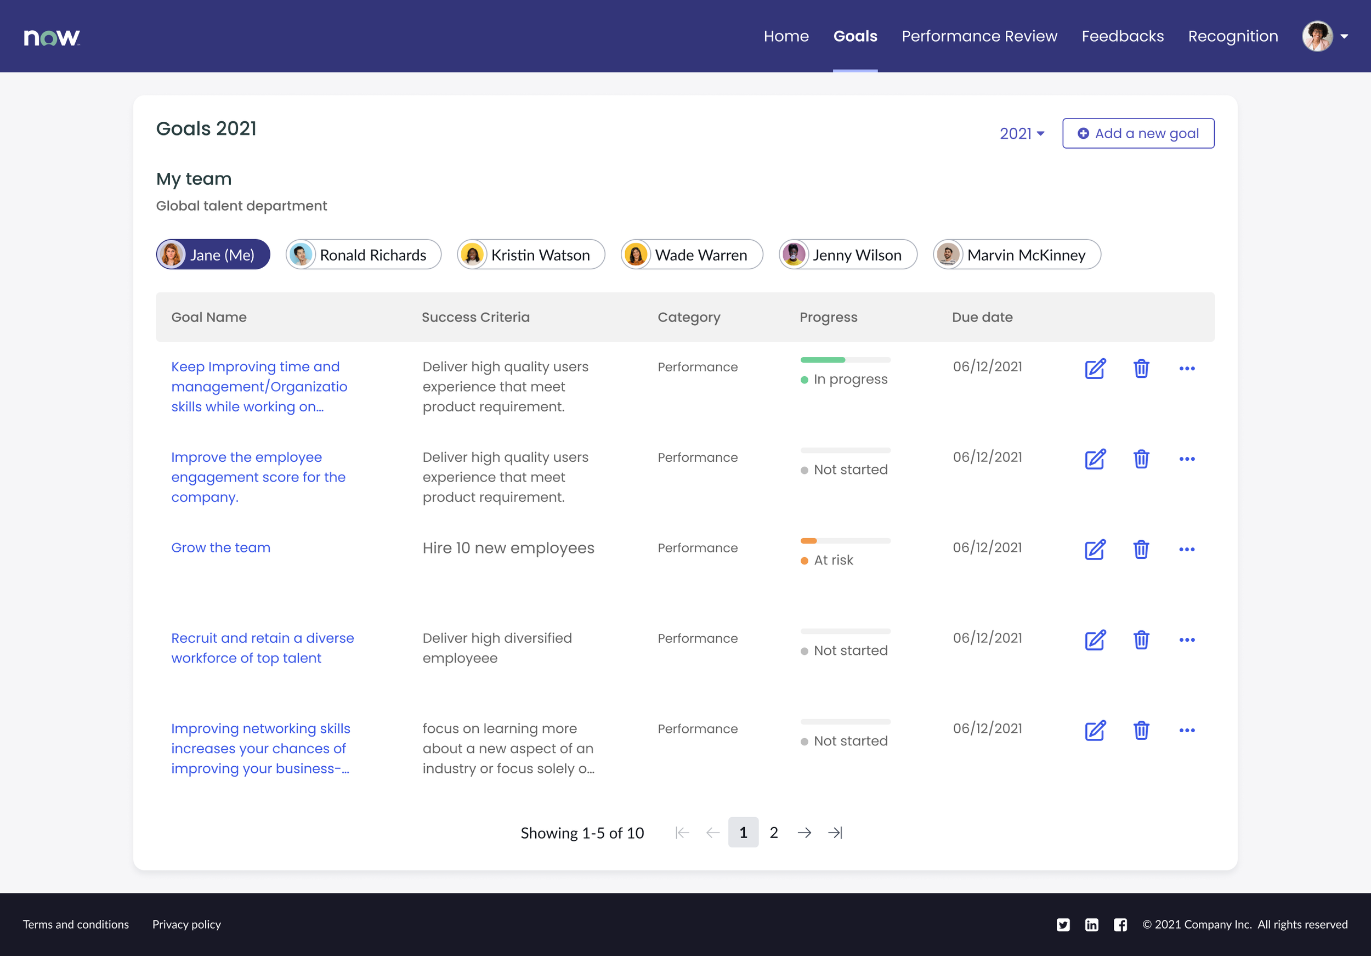This screenshot has width=1371, height=956.
Task: Go to Feedbacks nav tab
Action: pos(1122,36)
